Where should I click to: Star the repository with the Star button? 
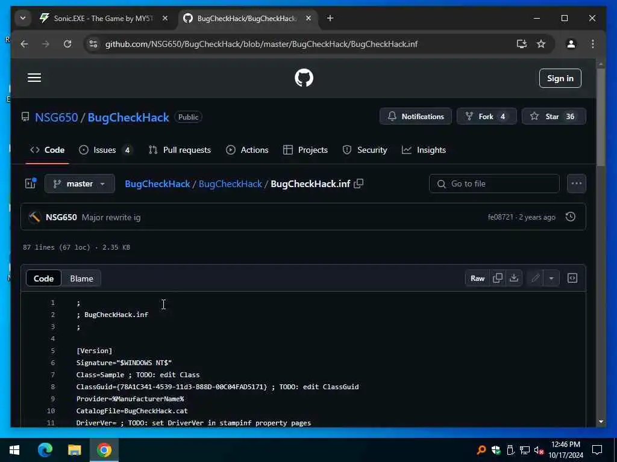(554, 116)
